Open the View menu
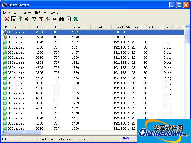 28,12
